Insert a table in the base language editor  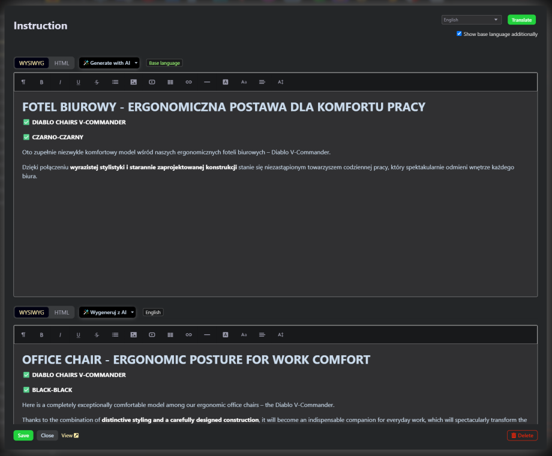point(170,82)
